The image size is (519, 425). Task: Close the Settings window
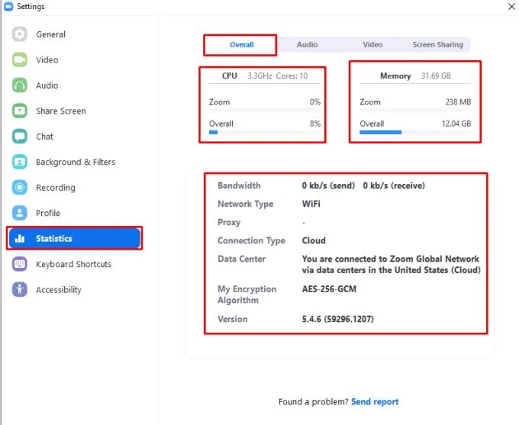[511, 6]
